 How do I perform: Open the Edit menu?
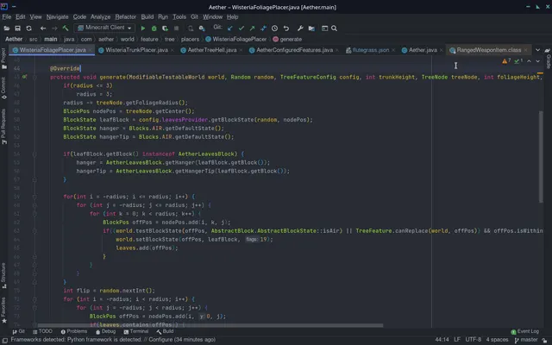pos(21,17)
